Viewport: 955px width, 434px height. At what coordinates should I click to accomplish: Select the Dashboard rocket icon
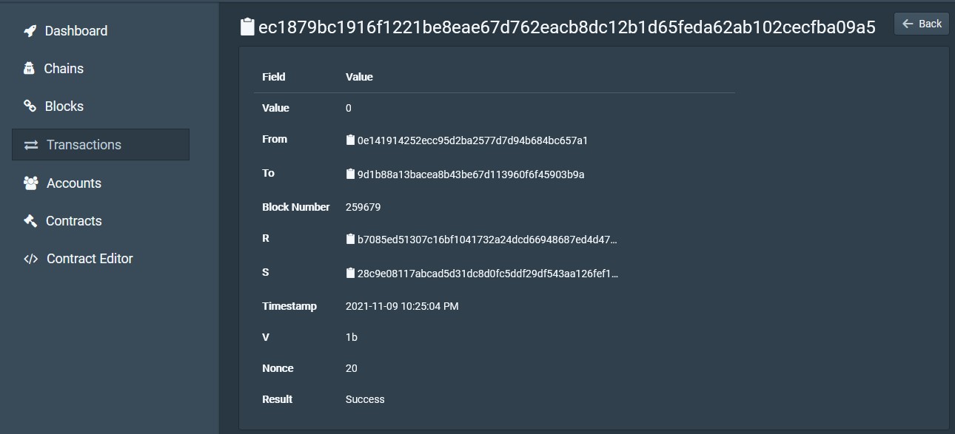click(30, 30)
